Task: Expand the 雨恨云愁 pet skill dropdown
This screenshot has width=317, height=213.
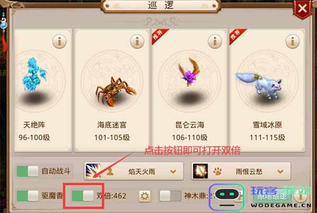Action: pyautogui.click(x=280, y=172)
